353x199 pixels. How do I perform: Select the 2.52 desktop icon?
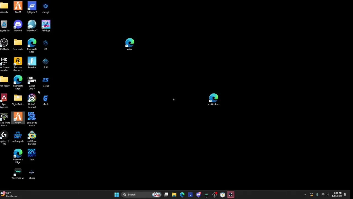click(x=46, y=63)
